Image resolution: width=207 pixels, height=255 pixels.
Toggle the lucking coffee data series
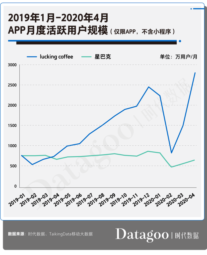click(56, 57)
